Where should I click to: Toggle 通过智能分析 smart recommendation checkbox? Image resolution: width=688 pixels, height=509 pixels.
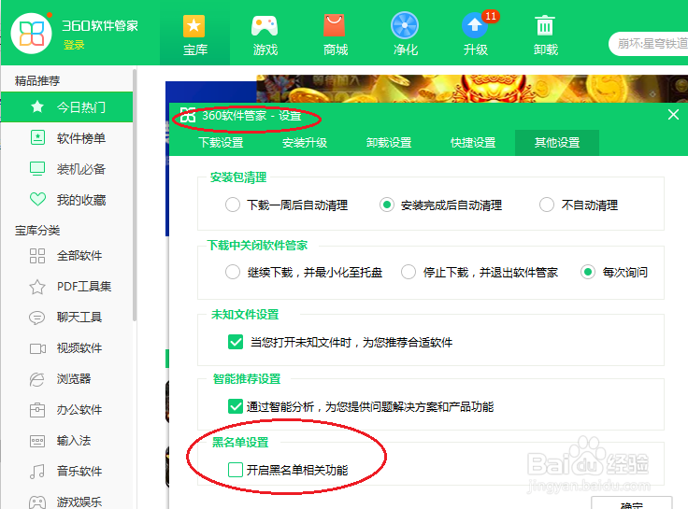tap(236, 406)
